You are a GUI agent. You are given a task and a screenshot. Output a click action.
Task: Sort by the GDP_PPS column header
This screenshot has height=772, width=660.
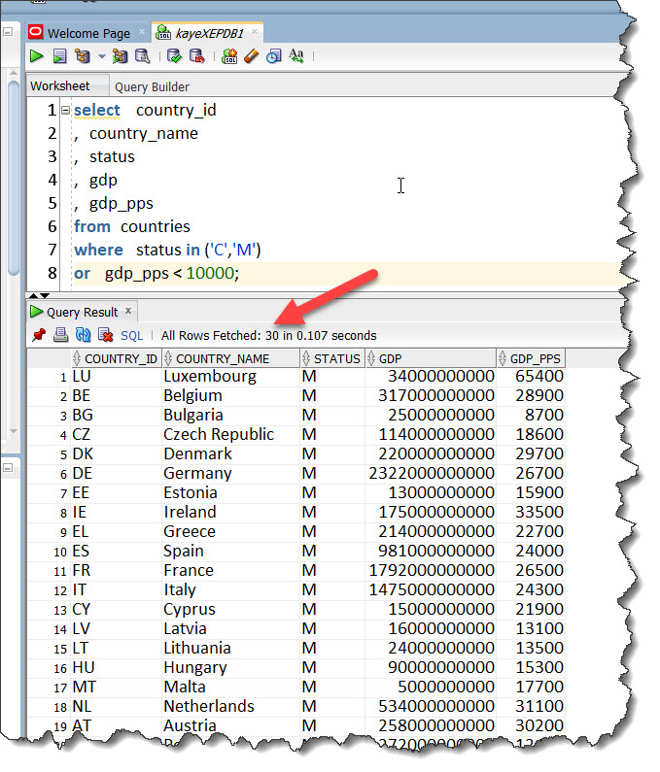pos(531,358)
